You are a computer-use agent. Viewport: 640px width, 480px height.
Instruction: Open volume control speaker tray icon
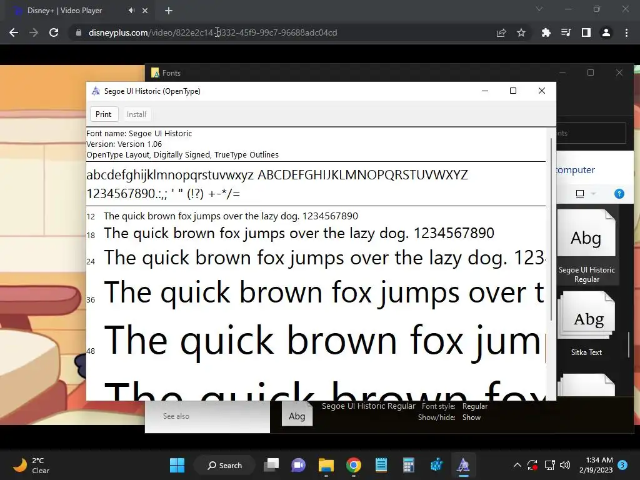pyautogui.click(x=565, y=465)
